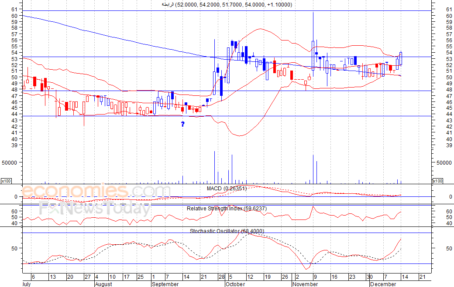Viewport: 454px width, 287px height.
Task: Click date label 27 in July
Action: click(x=88, y=277)
